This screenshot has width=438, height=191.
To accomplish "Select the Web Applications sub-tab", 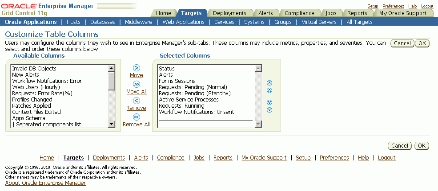I will point(184,22).
